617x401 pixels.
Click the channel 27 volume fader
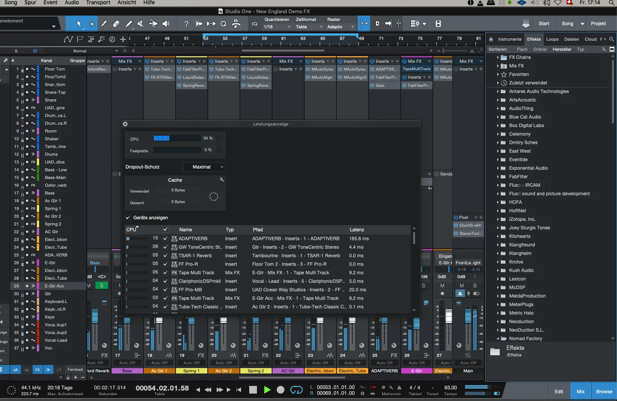(x=448, y=317)
